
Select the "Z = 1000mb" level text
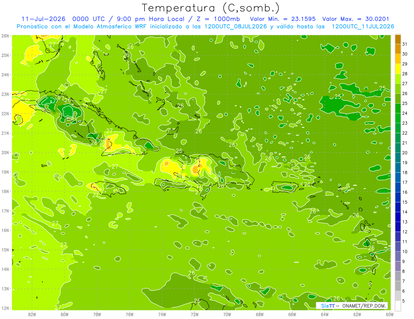[x=218, y=19]
